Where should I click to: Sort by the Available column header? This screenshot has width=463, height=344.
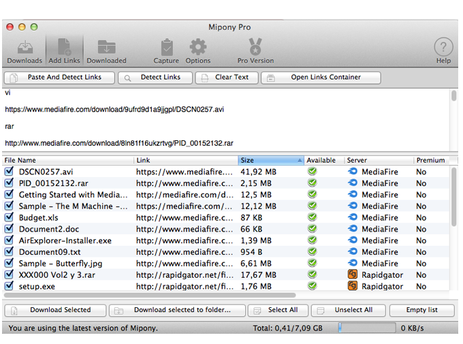324,160
